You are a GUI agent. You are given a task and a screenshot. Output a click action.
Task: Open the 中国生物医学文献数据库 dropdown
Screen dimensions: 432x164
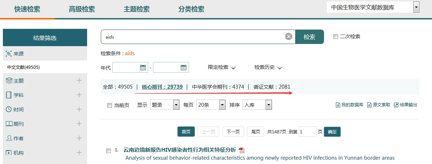point(417,7)
